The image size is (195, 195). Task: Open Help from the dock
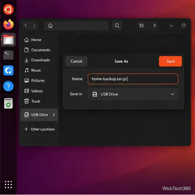tap(8, 86)
